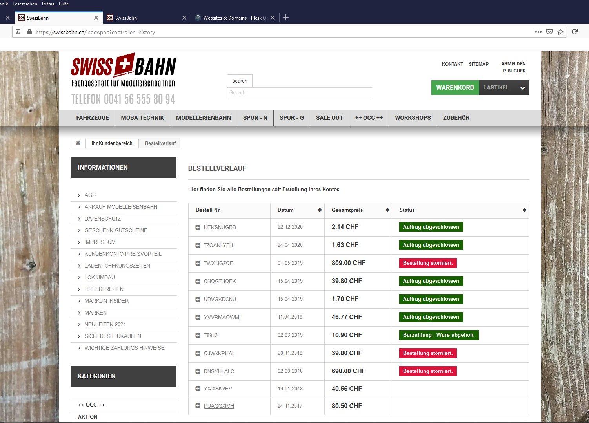Viewport: 589px width, 423px height.
Task: Open the P. BUCHER account link
Action: point(514,71)
